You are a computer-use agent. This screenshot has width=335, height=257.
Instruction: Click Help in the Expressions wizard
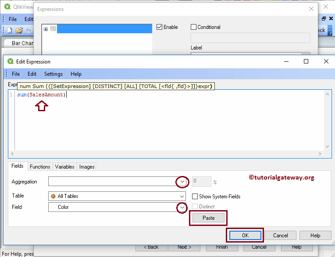pyautogui.click(x=296, y=247)
